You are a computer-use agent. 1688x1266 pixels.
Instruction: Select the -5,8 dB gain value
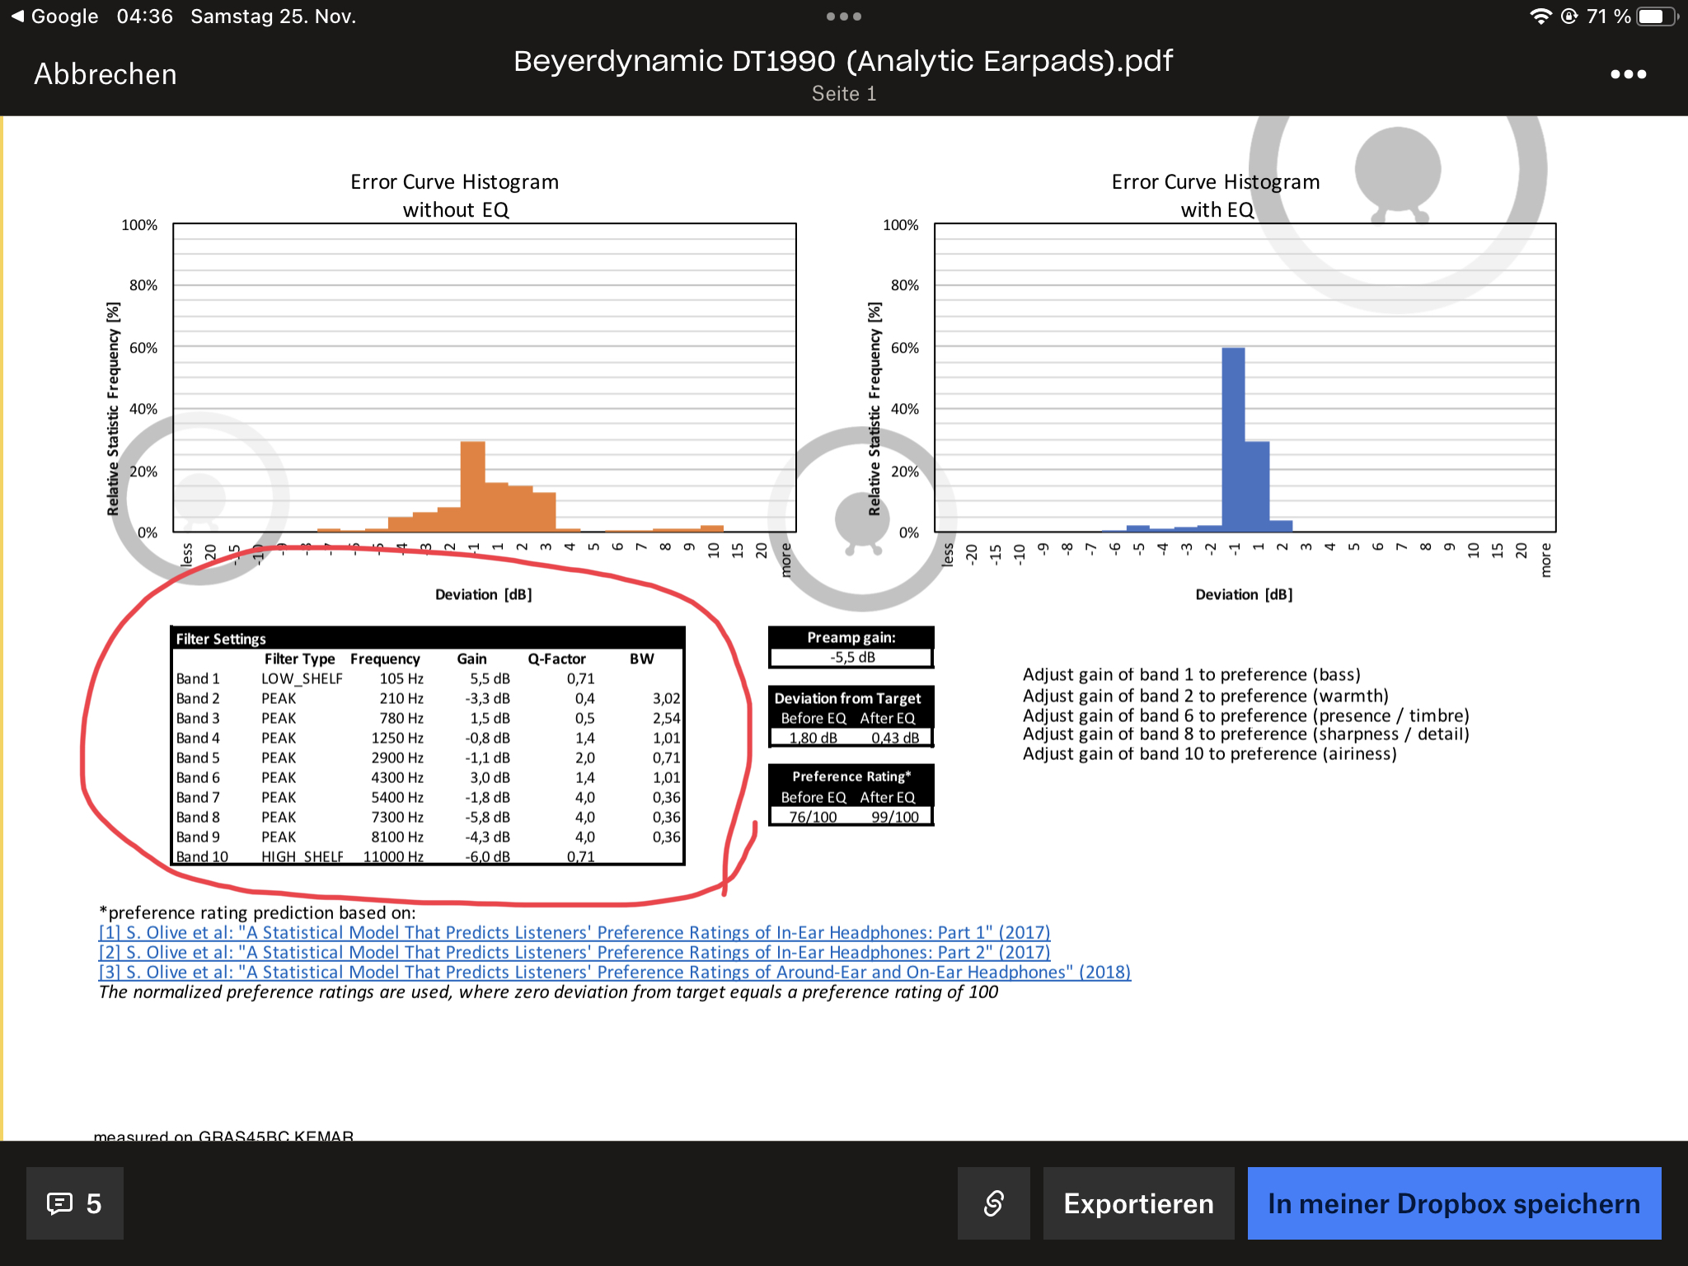pos(487,817)
